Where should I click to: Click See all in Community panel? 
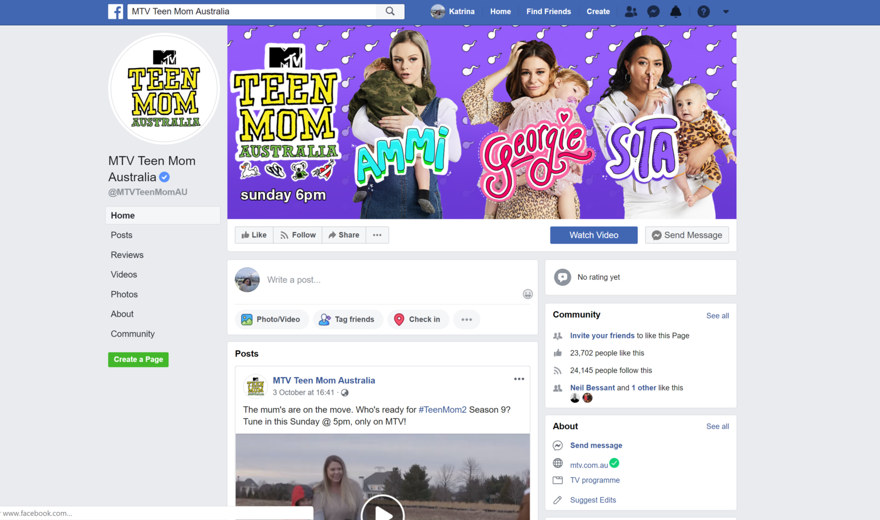(717, 315)
